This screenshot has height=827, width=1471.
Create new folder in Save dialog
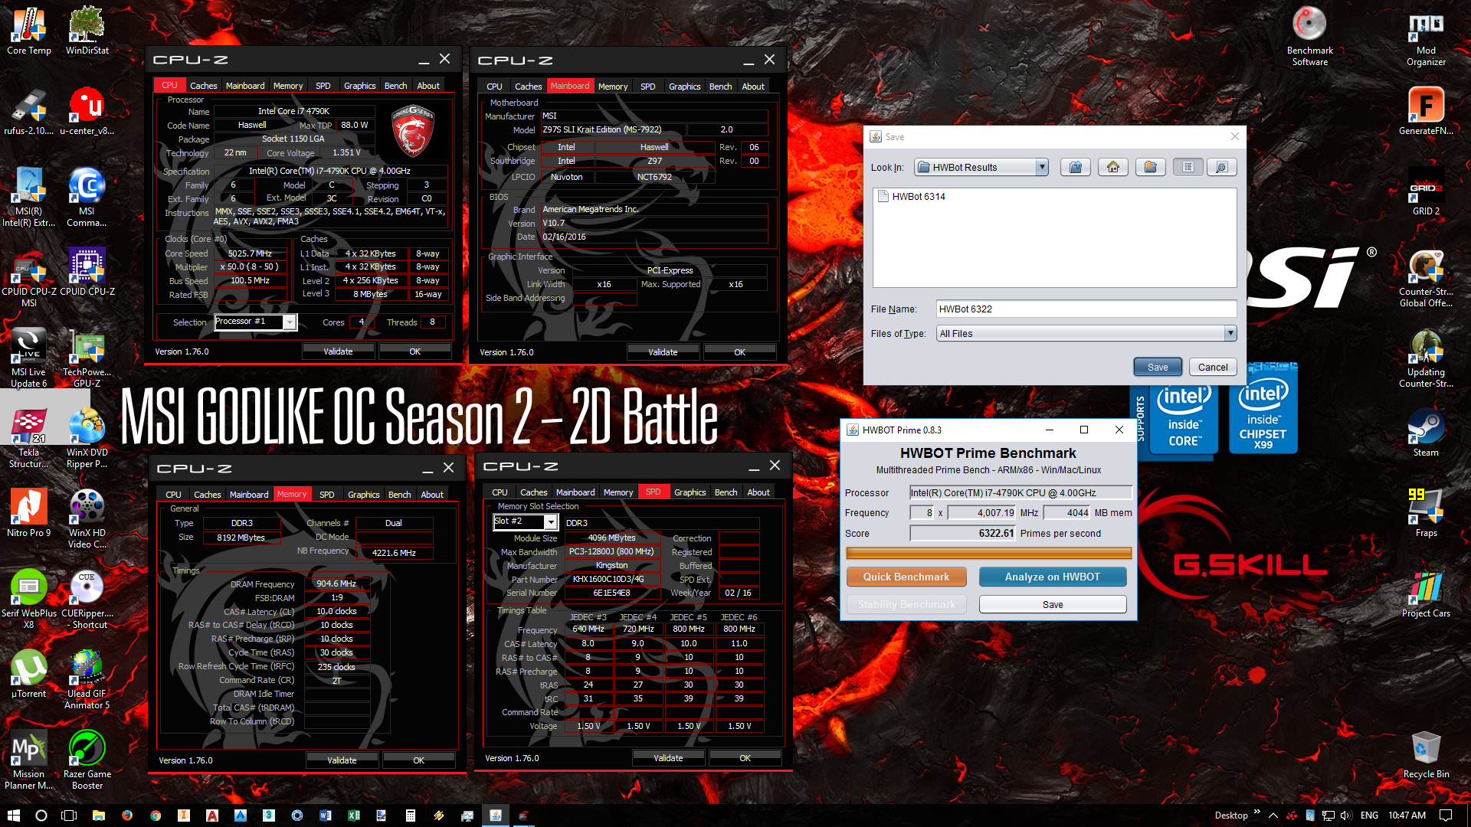(1151, 167)
